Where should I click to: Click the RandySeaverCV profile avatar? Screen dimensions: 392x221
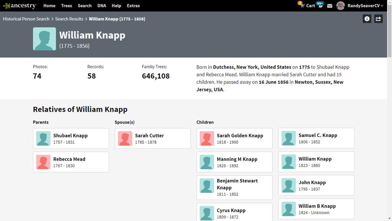pos(340,5)
